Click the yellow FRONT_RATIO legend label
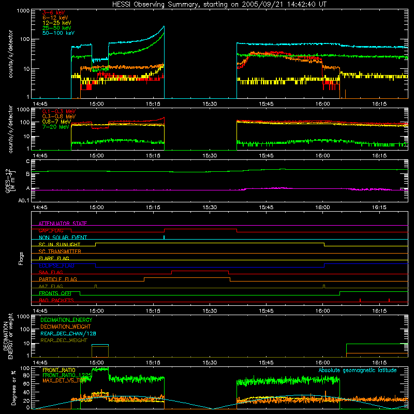Image resolution: width=414 pixels, height=414 pixels. click(59, 370)
